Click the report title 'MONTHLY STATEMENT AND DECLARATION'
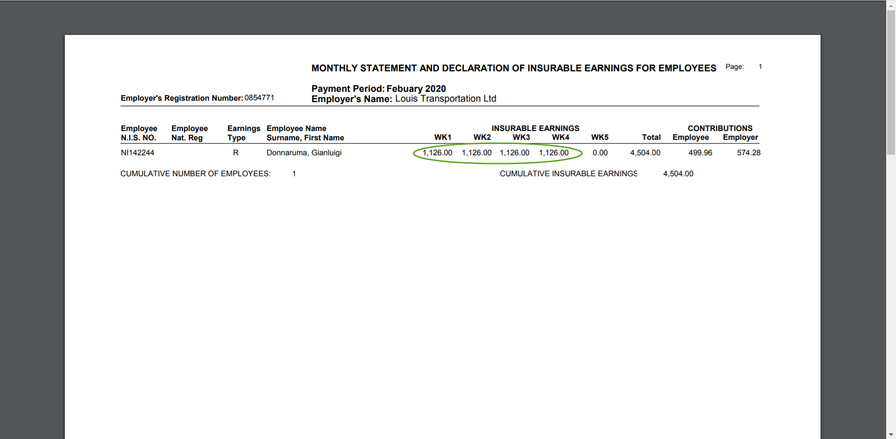The image size is (896, 439). (513, 68)
